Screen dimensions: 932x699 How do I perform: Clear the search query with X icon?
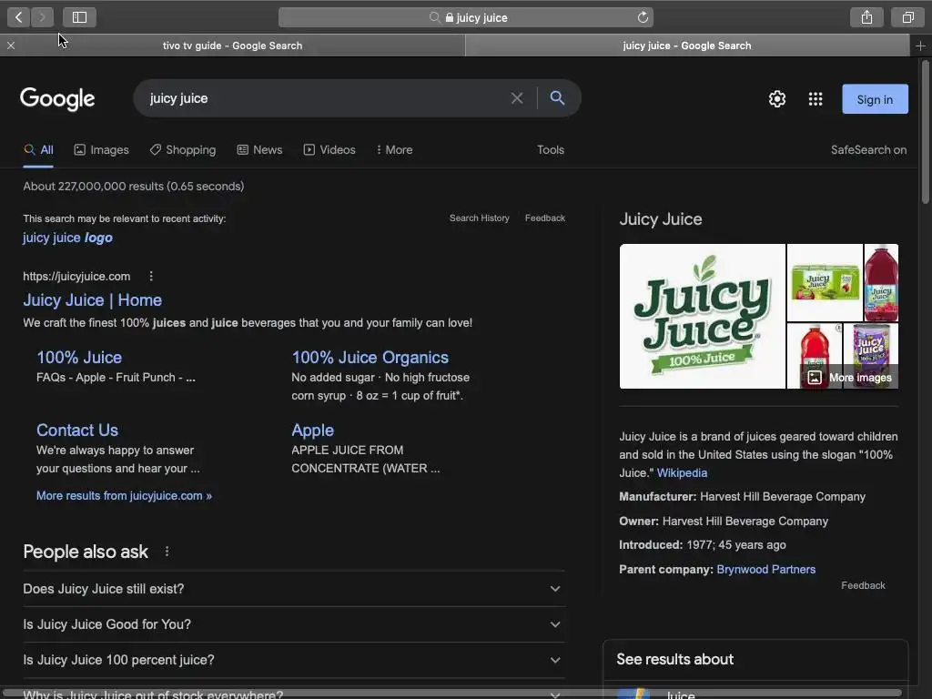pos(517,98)
